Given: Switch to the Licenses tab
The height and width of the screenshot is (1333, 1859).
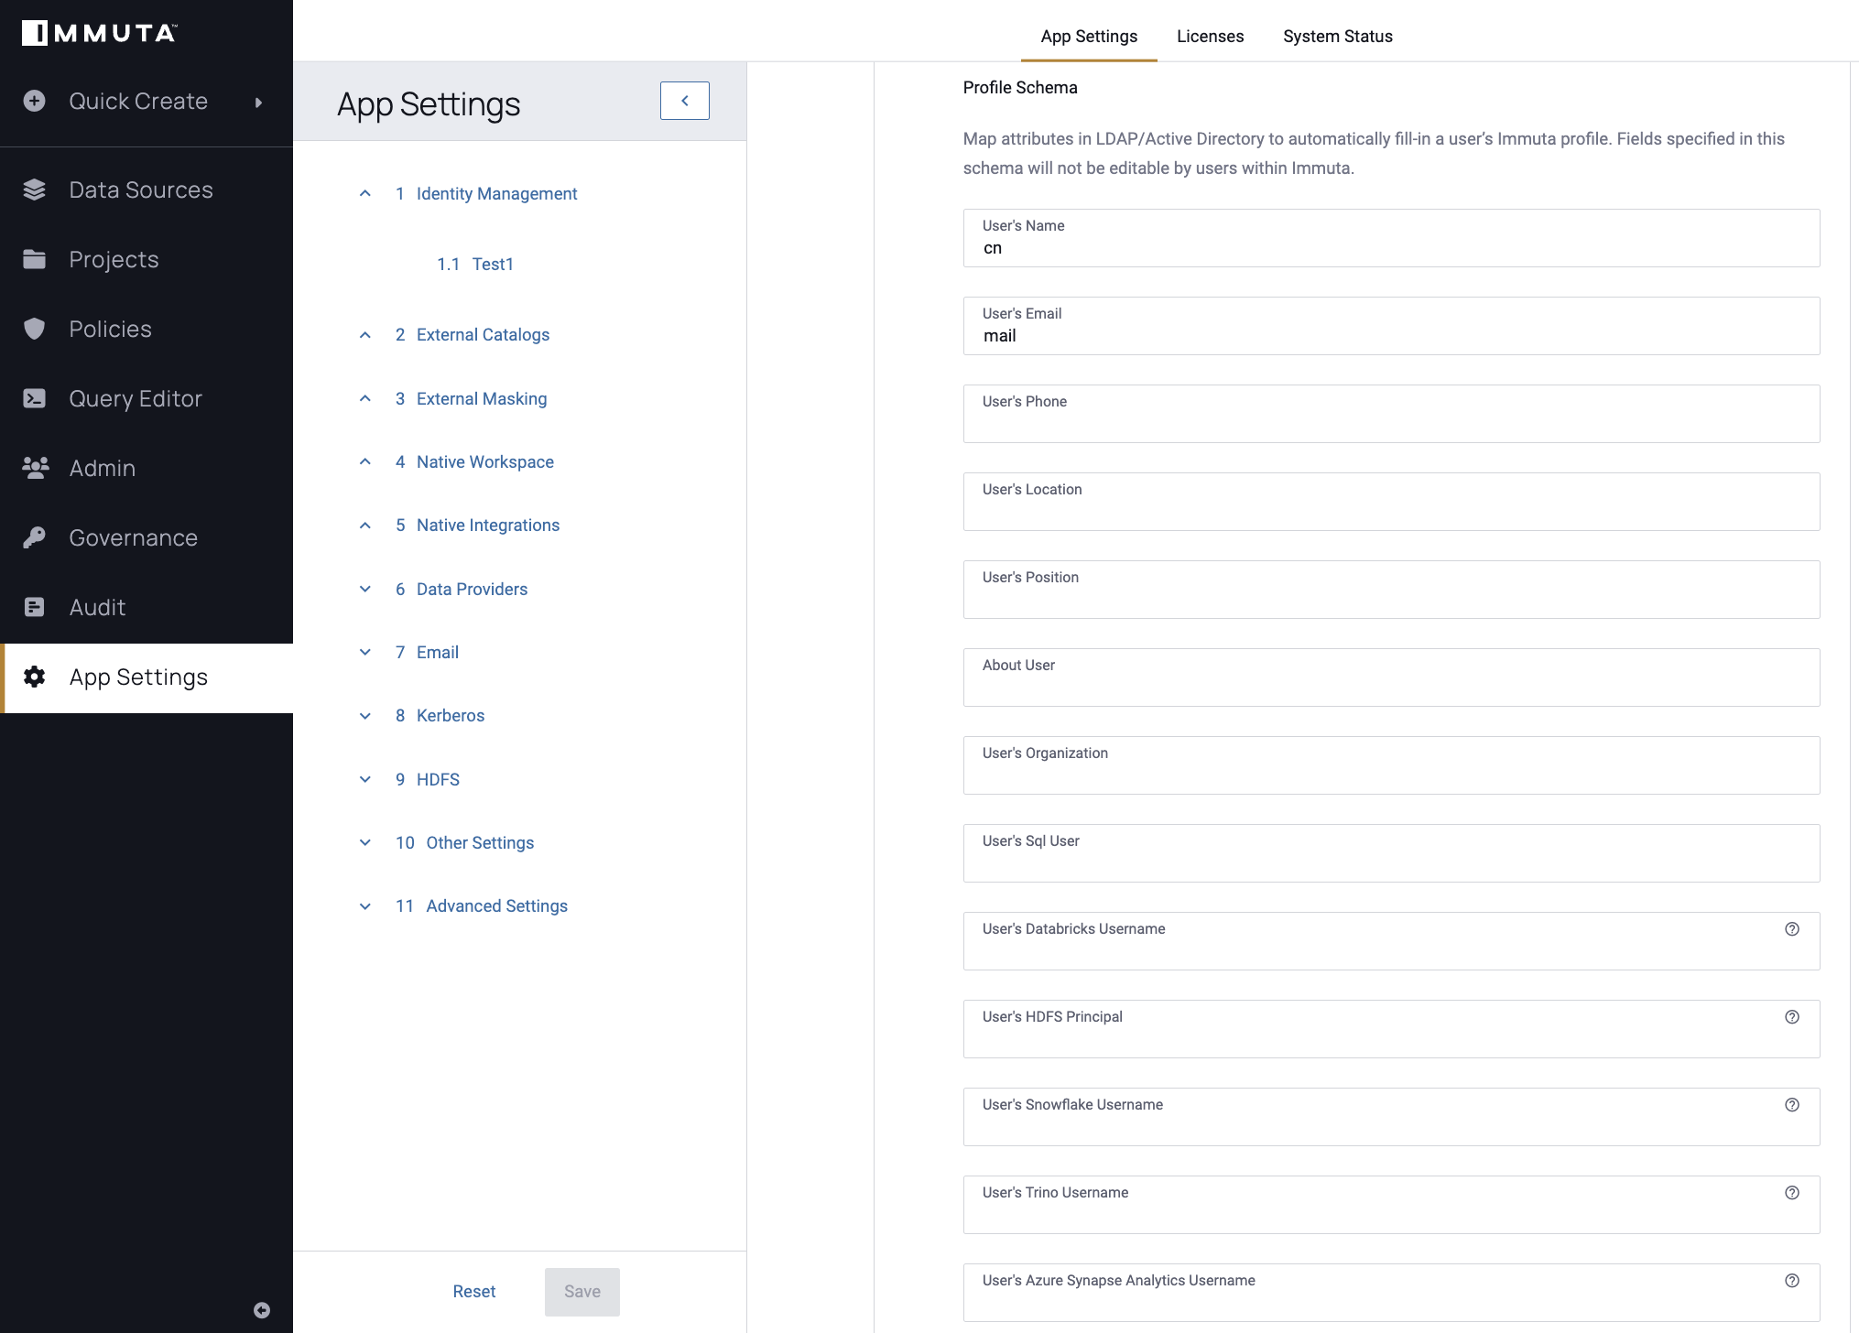Looking at the screenshot, I should click(1211, 36).
